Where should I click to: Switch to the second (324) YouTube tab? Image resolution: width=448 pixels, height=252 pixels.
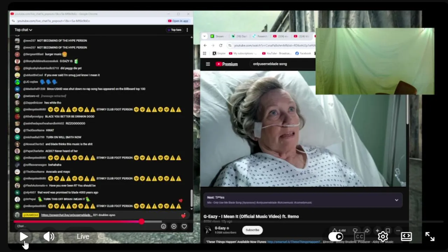click(x=302, y=36)
